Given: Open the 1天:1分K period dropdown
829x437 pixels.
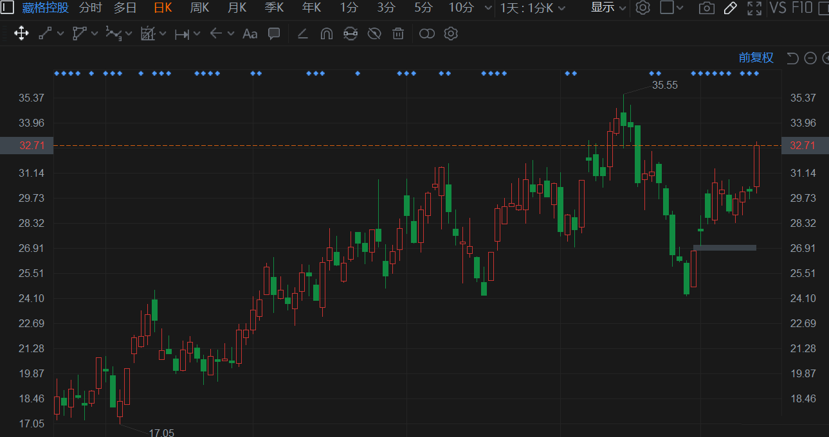Looking at the screenshot, I should click(x=533, y=8).
